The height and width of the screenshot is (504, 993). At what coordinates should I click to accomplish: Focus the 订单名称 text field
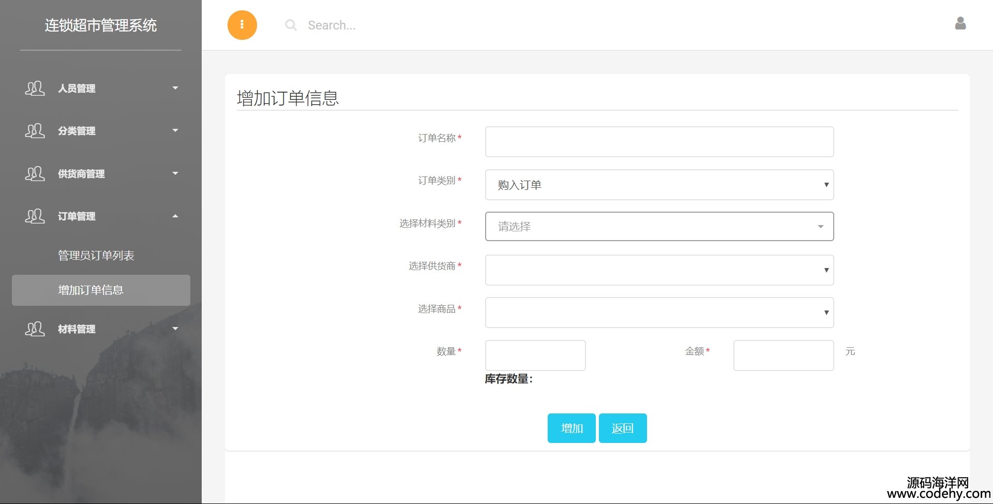pyautogui.click(x=659, y=142)
